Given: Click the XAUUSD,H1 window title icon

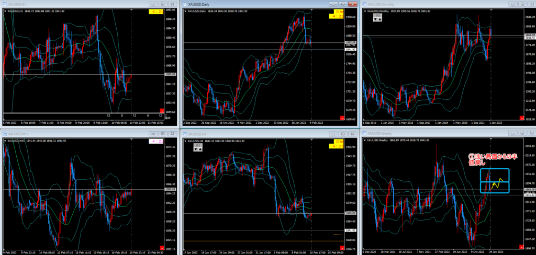Looking at the screenshot, I should [5, 4].
